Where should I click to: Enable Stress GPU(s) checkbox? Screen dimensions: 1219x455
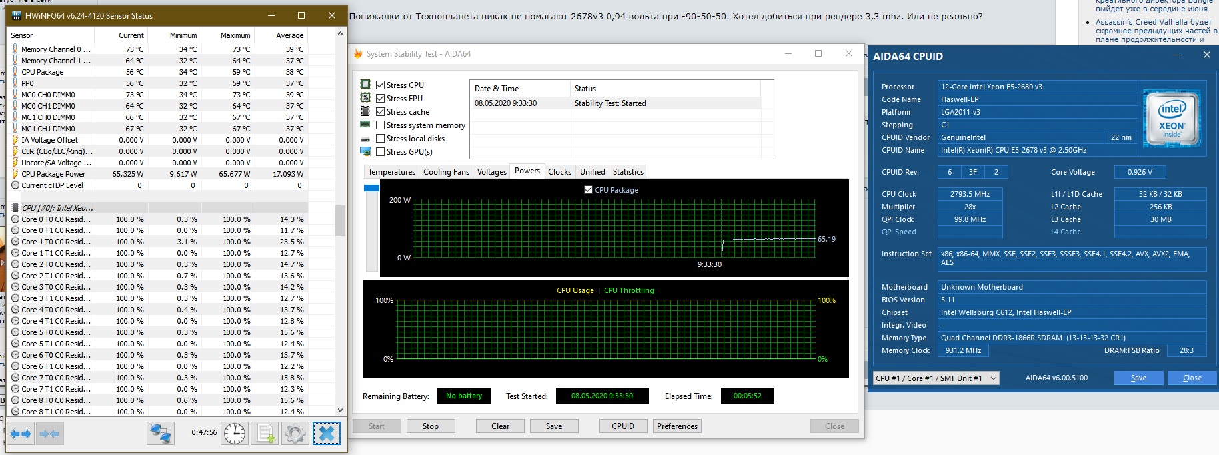380,151
